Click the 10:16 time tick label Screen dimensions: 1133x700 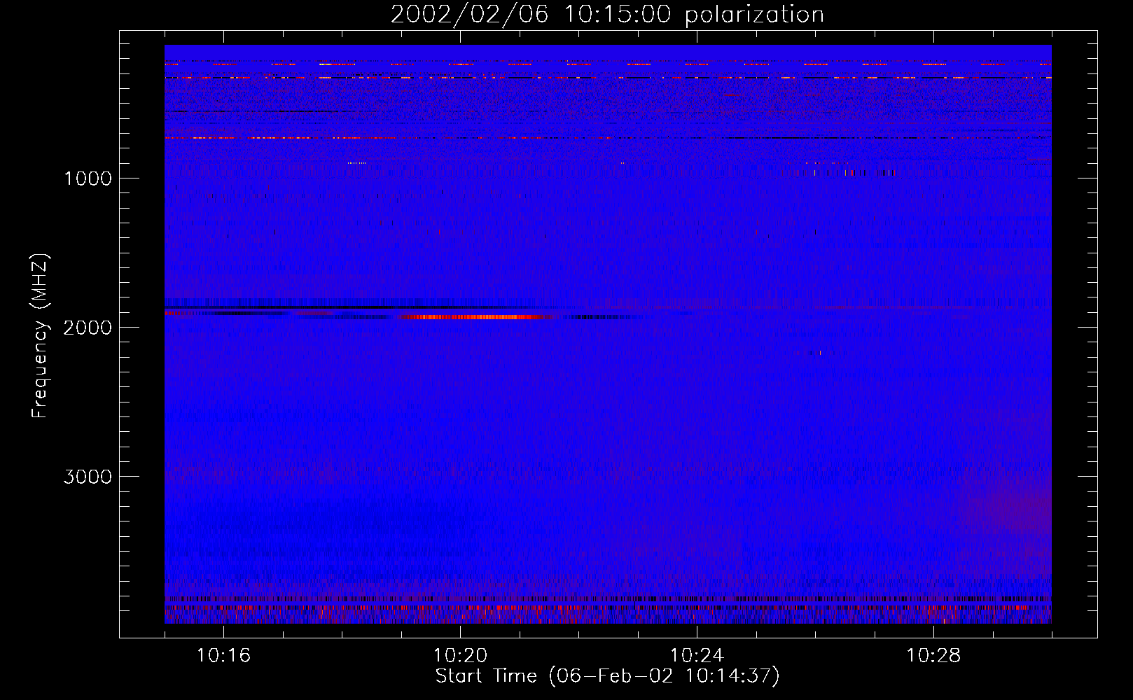223,656
